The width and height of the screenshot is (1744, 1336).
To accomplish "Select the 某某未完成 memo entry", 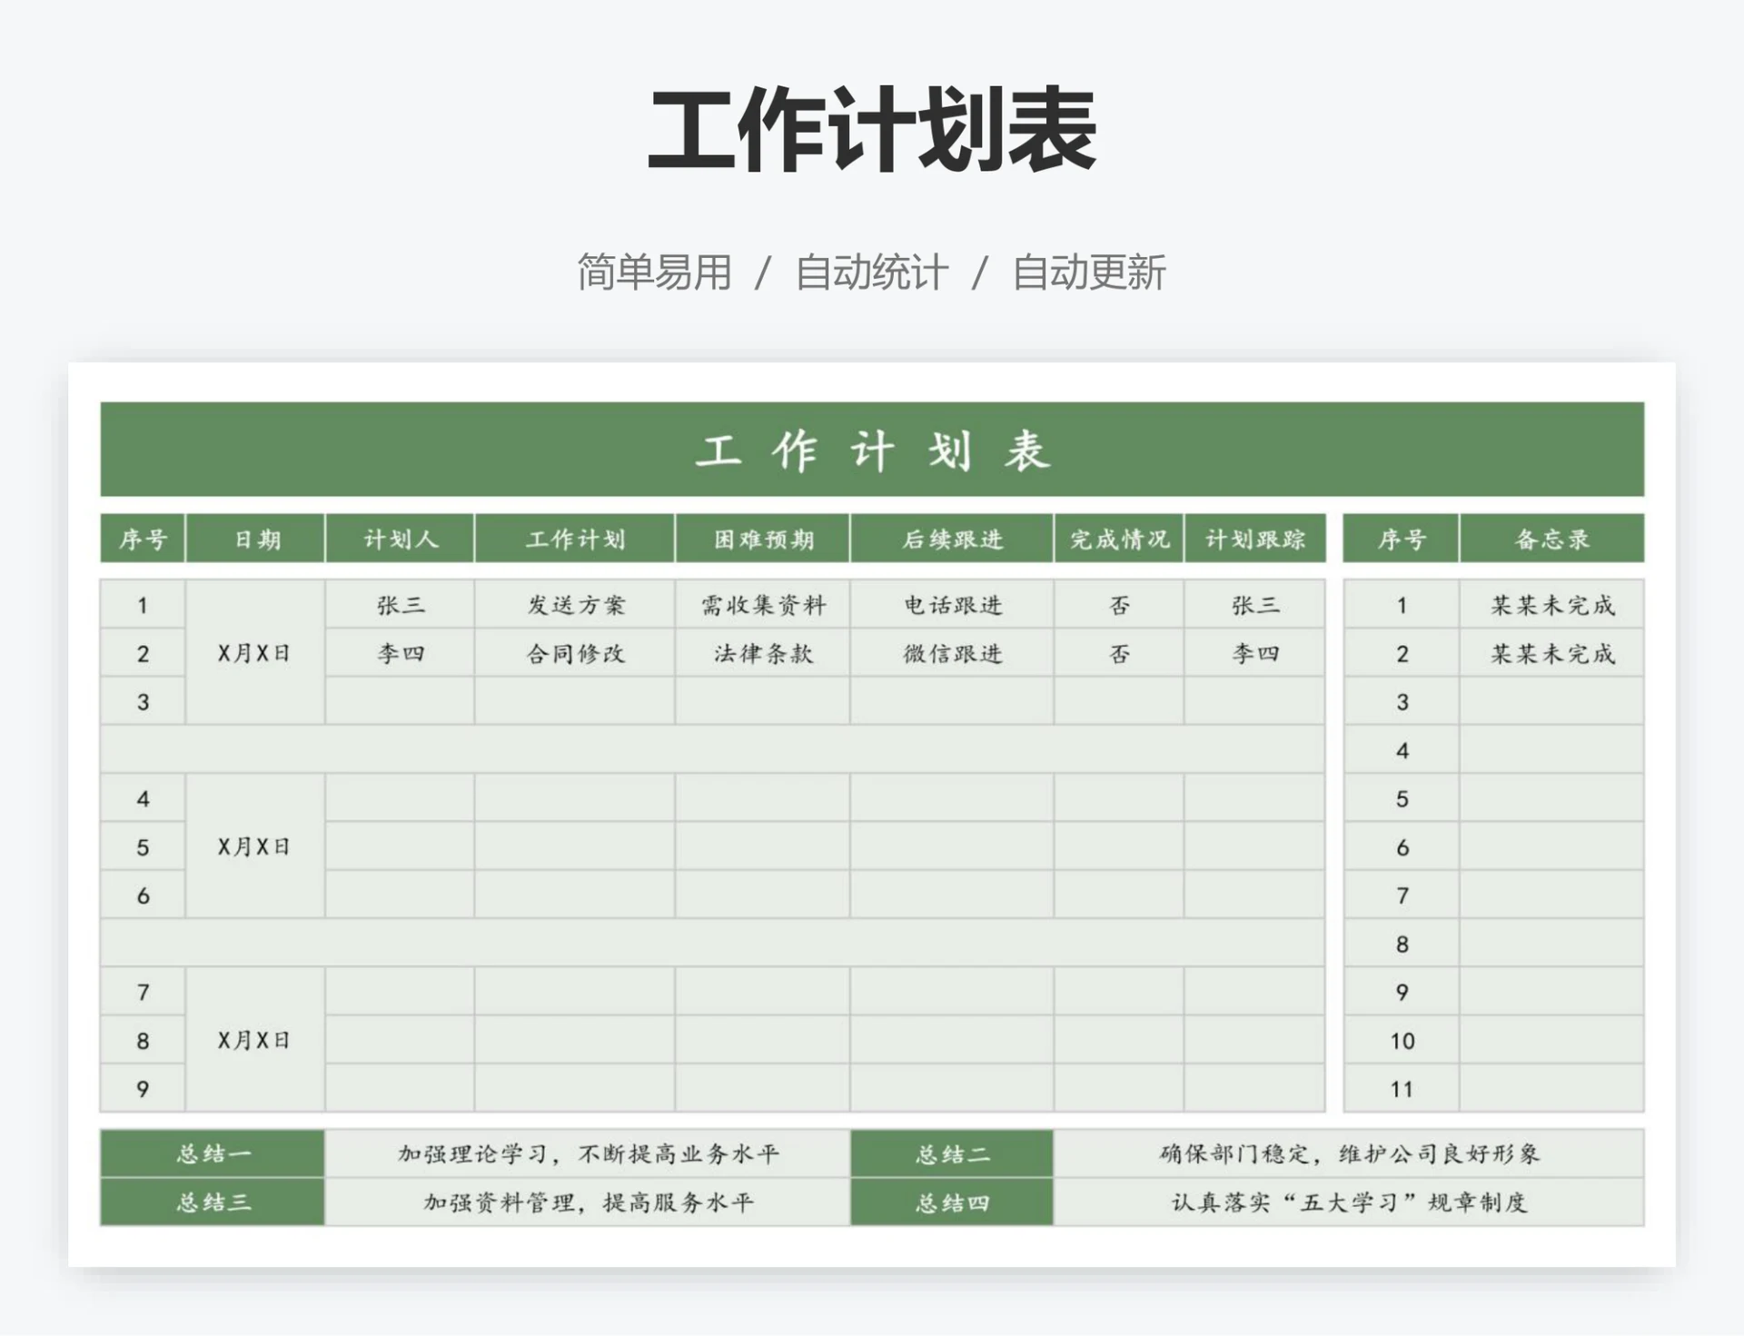I will [x=1553, y=604].
